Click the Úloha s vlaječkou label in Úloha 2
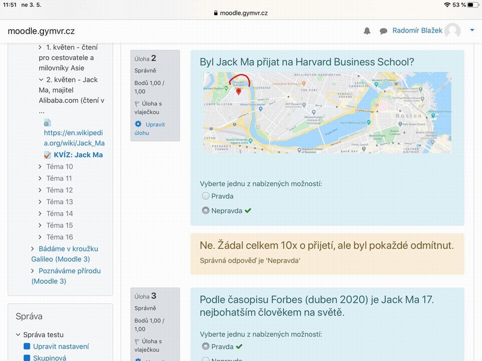Viewport: 482px width, 361px height. [148, 107]
